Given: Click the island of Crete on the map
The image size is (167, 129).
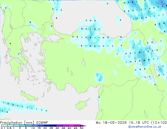Looking at the screenshot, I should coord(29,96).
